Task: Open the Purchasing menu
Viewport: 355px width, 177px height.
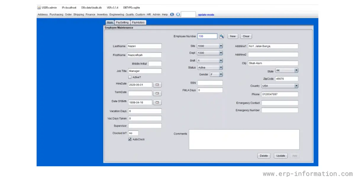Action: pos(56,14)
